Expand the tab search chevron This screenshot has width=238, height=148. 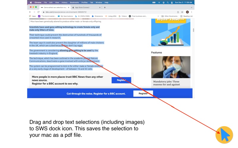point(192,7)
